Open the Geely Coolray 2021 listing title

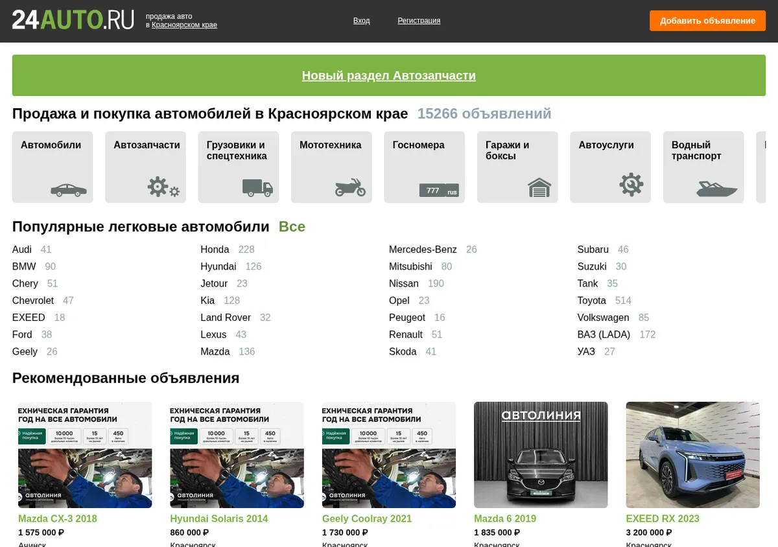(x=367, y=518)
